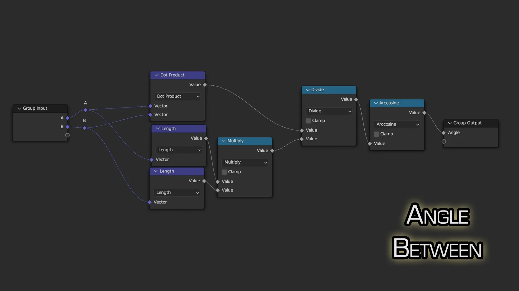Collapse the Group Input node
This screenshot has height=291, width=519.
click(x=19, y=108)
